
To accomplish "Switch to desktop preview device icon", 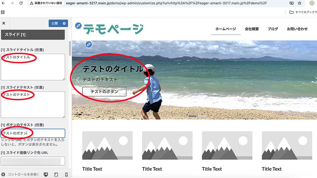I will (x=46, y=175).
